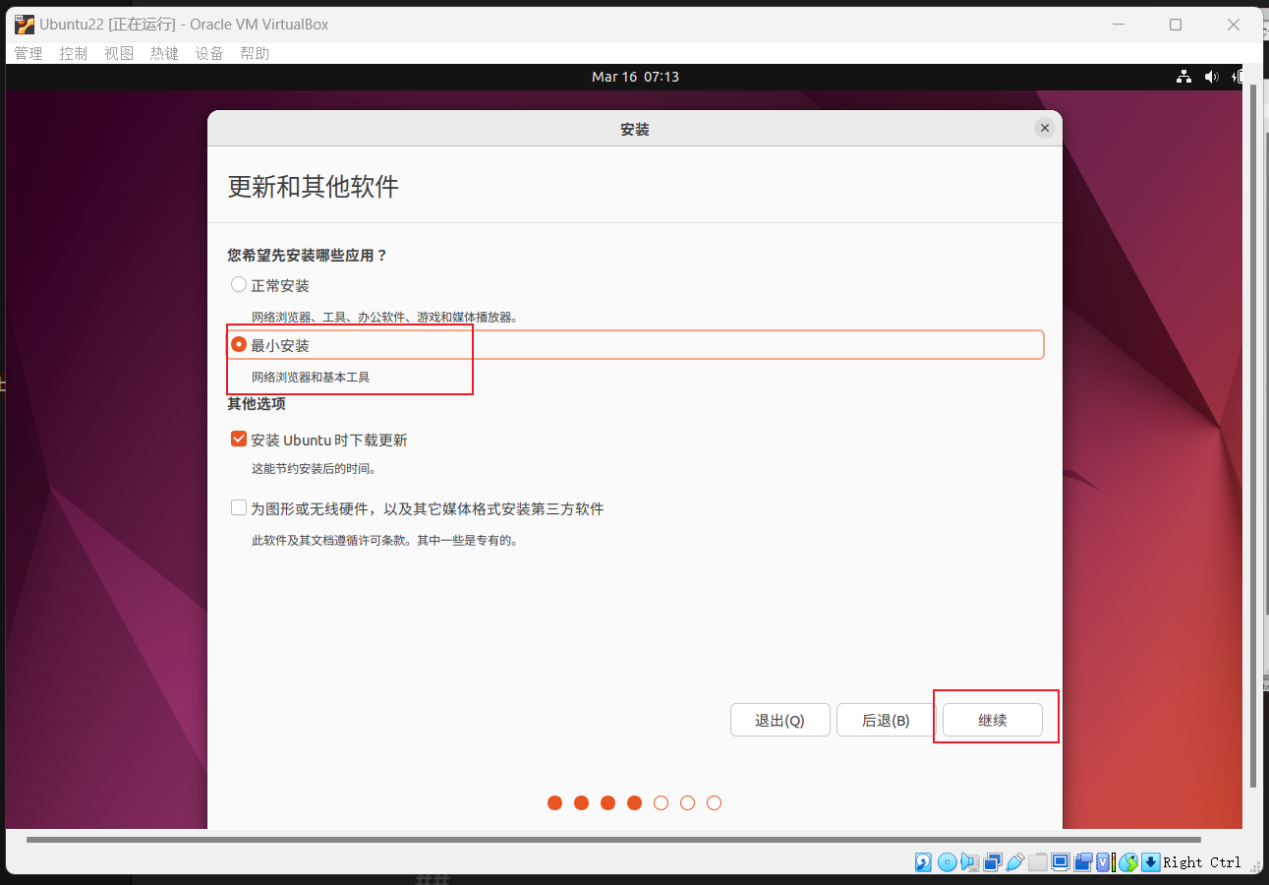Open the 热键 menu

point(164,53)
